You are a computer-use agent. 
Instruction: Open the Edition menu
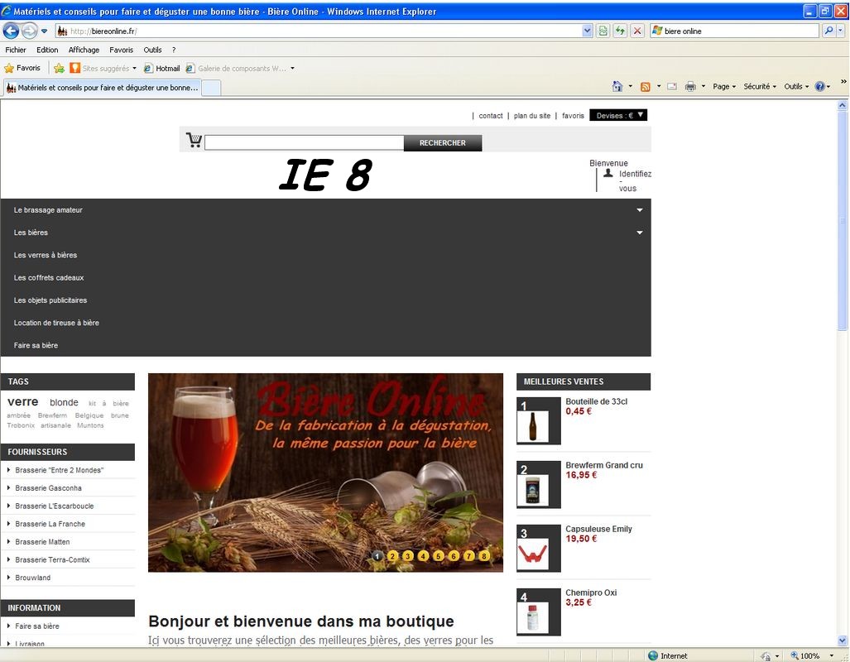pos(47,50)
